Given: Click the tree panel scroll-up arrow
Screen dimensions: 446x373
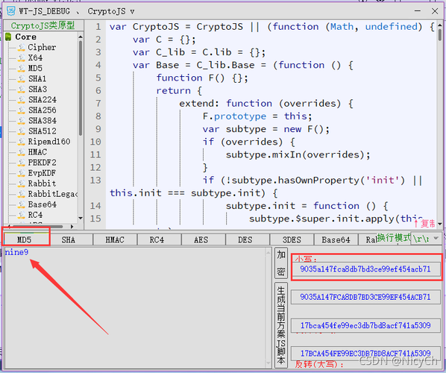Looking at the screenshot, I should pyautogui.click(x=81, y=37).
